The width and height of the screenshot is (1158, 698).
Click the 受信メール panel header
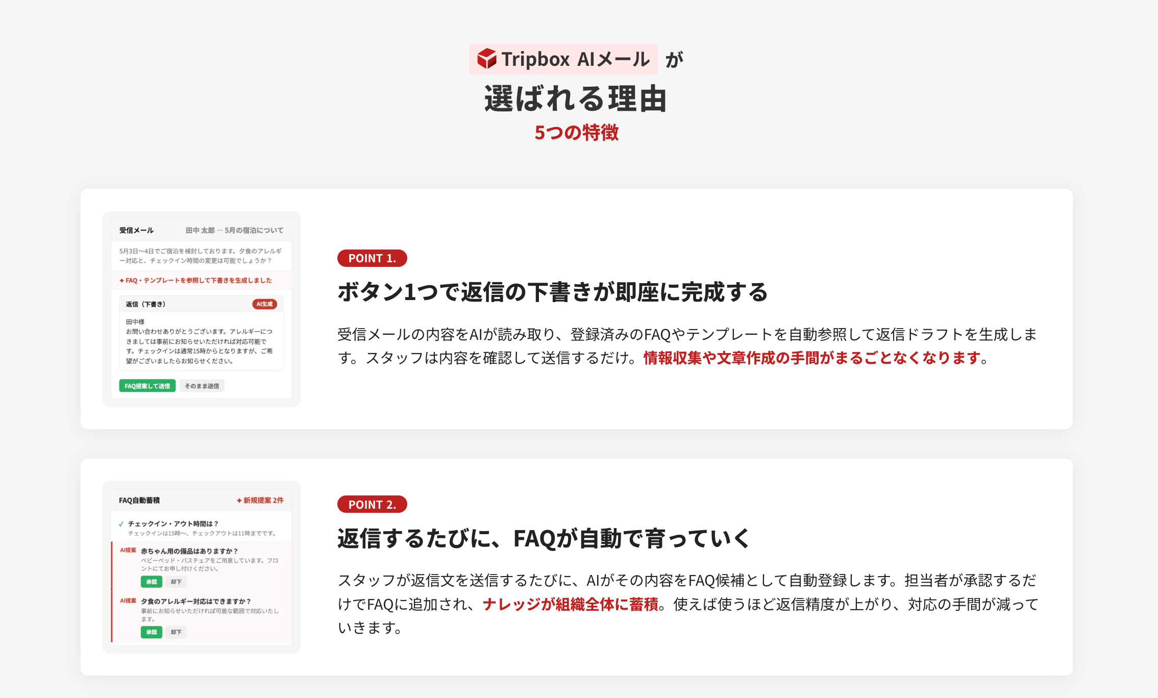[136, 231]
